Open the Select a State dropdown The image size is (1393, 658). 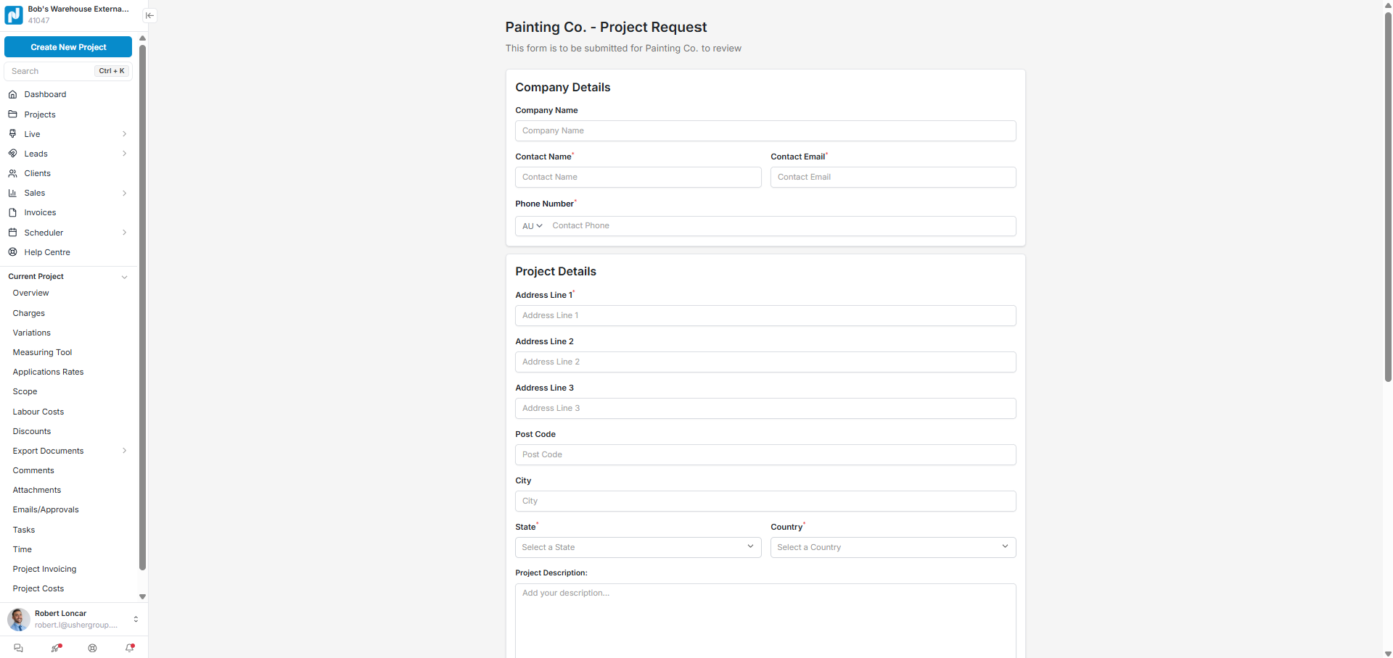(638, 547)
